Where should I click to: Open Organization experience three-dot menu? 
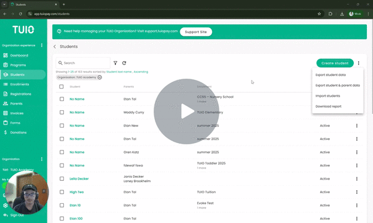(x=42, y=45)
